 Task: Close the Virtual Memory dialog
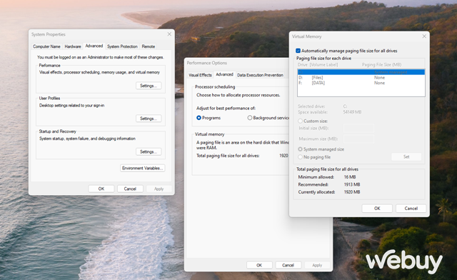coord(424,36)
